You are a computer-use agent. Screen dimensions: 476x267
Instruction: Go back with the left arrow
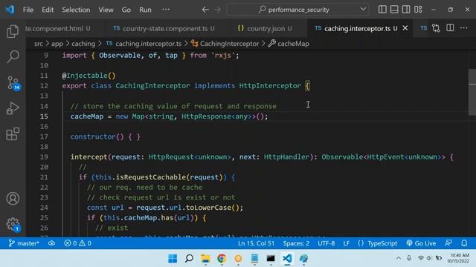[x=205, y=10]
